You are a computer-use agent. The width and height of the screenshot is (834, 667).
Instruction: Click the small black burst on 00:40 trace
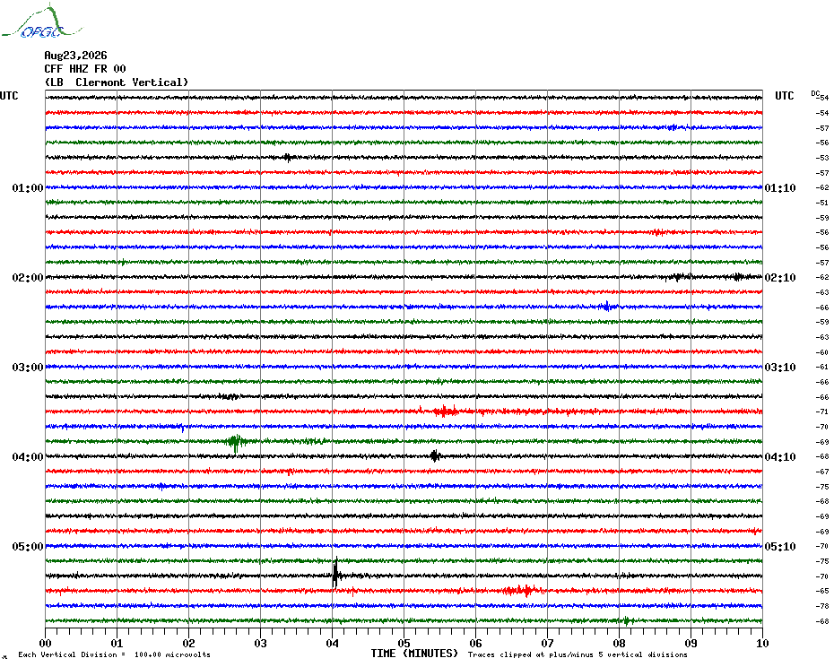tap(288, 158)
